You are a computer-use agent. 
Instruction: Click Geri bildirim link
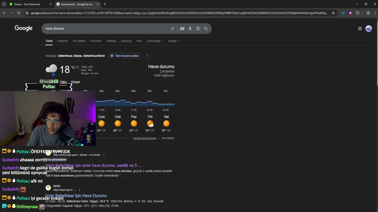(x=168, y=138)
